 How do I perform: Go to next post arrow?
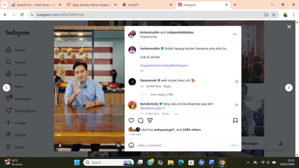[289, 88]
